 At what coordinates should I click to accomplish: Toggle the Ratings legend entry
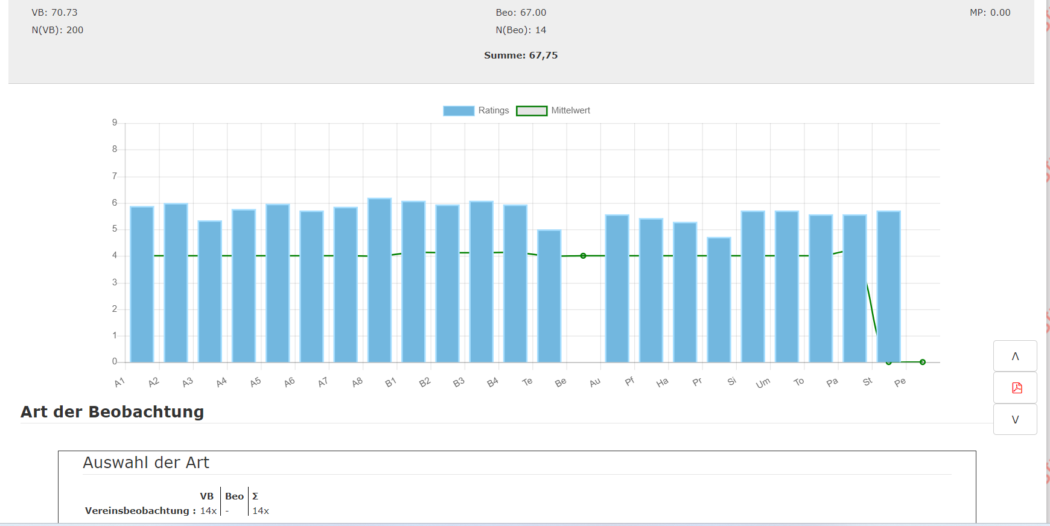476,110
